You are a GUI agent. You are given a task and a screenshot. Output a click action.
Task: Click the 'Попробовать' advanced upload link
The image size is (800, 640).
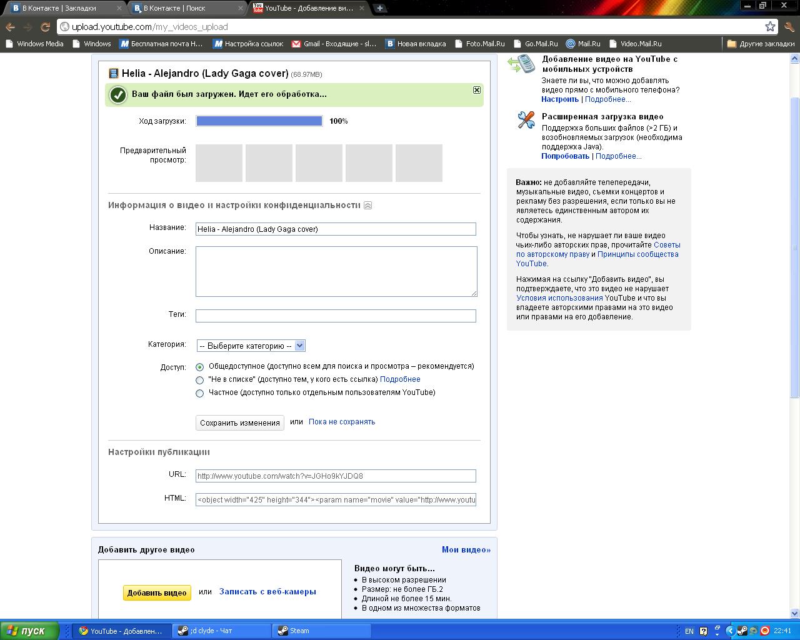[x=566, y=156]
